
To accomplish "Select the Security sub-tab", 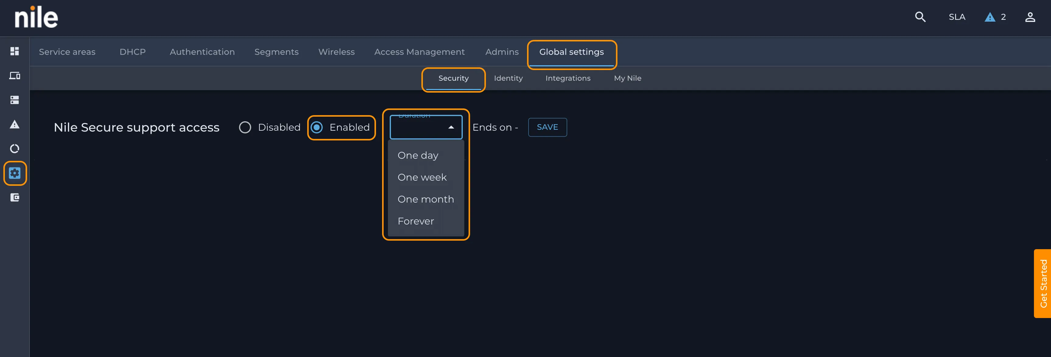I will [x=453, y=78].
